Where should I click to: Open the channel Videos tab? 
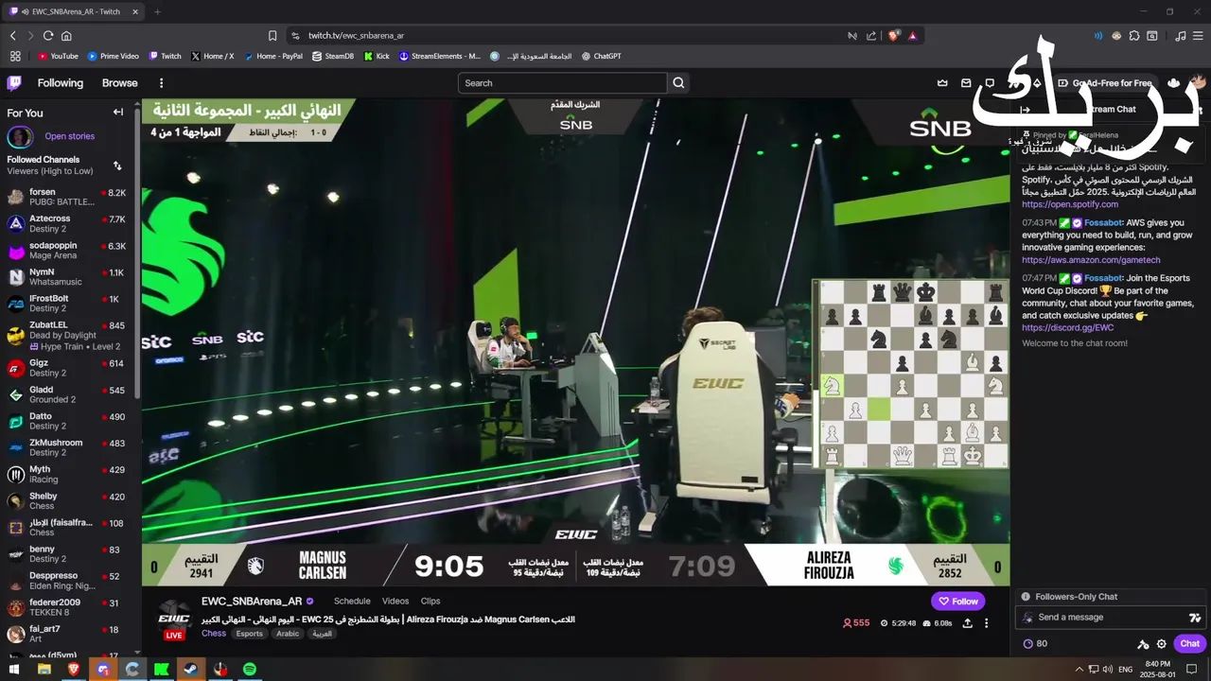395,601
